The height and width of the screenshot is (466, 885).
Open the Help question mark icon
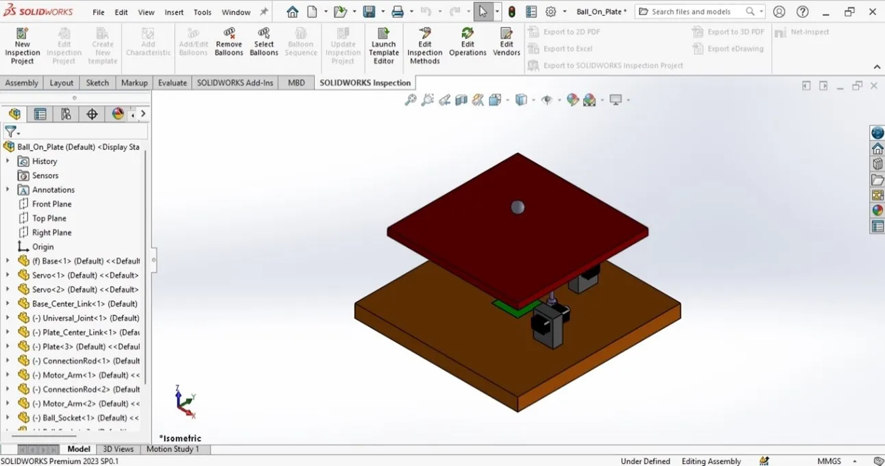point(803,12)
